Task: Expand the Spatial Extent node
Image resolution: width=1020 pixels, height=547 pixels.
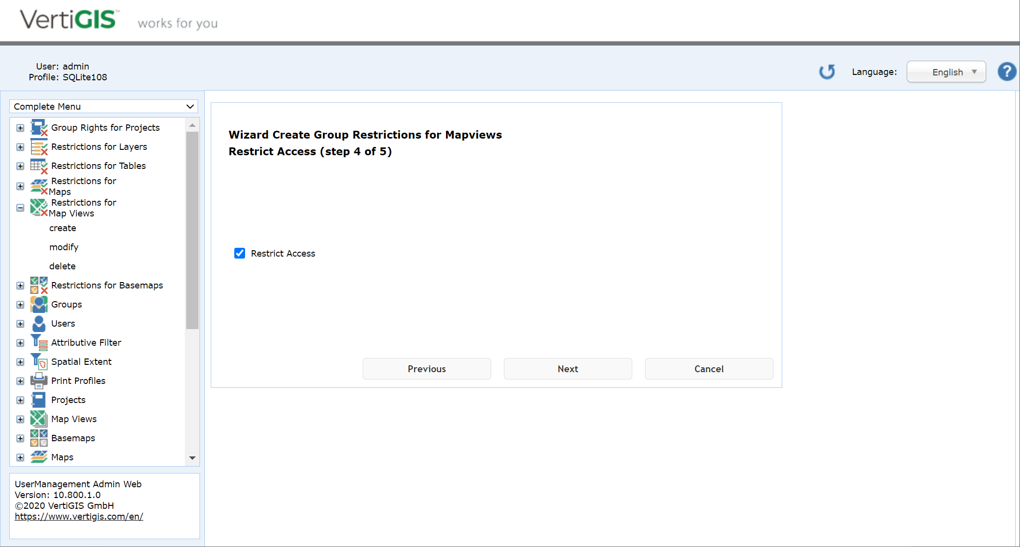Action: pyautogui.click(x=20, y=361)
